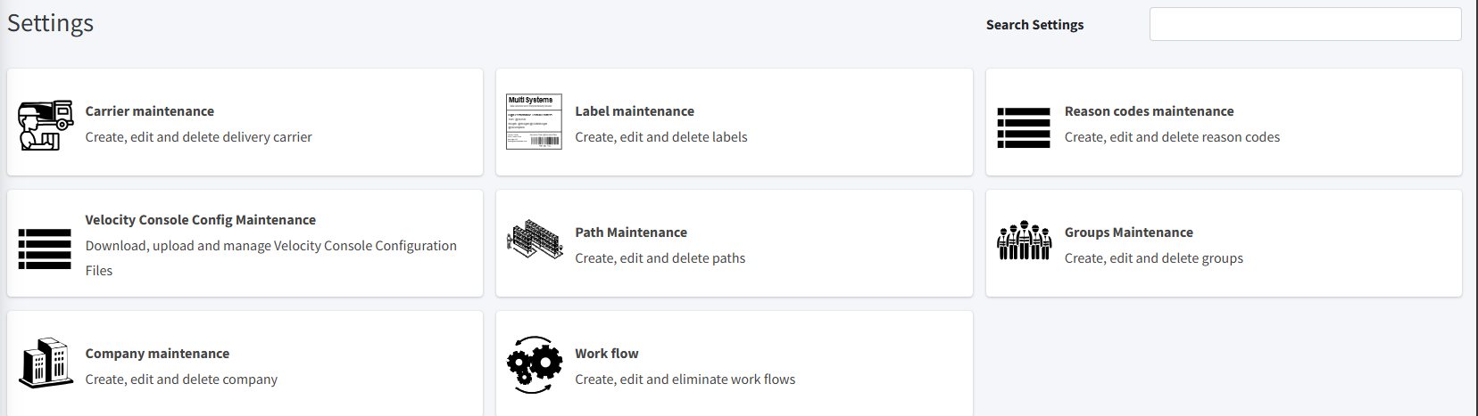The image size is (1478, 416).
Task: Click the Reason codes maintenance list icon
Action: [1024, 127]
